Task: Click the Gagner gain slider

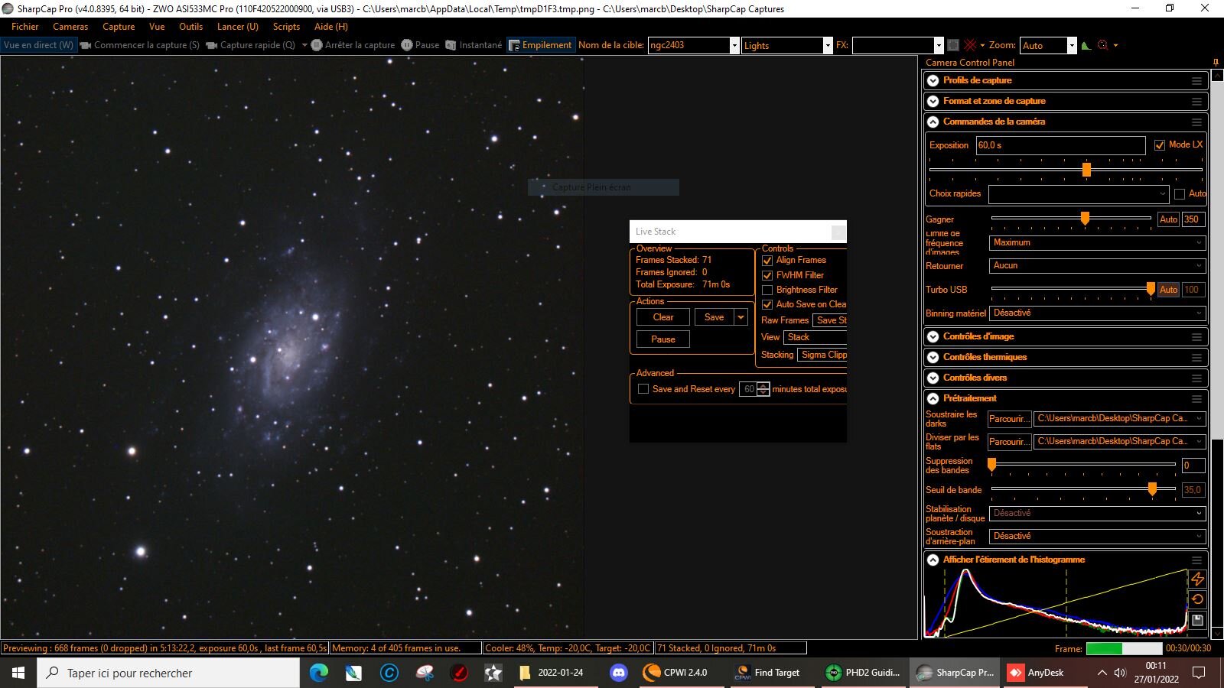Action: point(1071,219)
